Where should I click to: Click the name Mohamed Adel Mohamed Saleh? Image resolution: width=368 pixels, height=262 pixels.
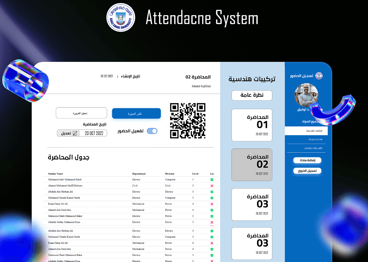[65, 180]
